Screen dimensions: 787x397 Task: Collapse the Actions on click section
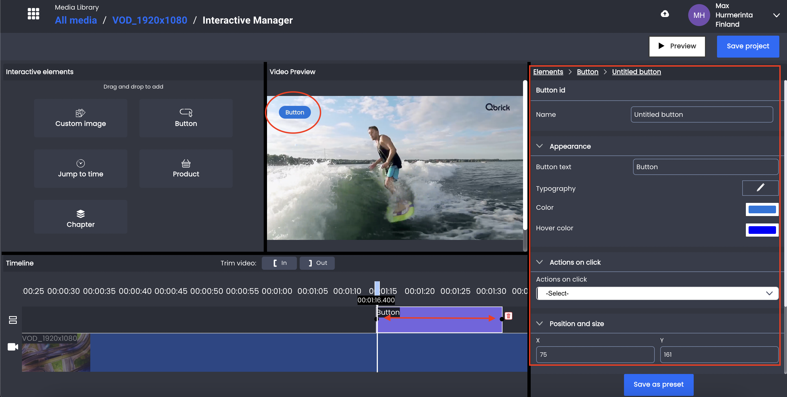coord(539,262)
